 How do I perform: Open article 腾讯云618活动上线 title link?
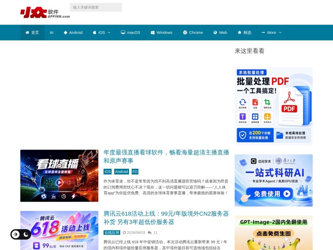[x=166, y=217]
